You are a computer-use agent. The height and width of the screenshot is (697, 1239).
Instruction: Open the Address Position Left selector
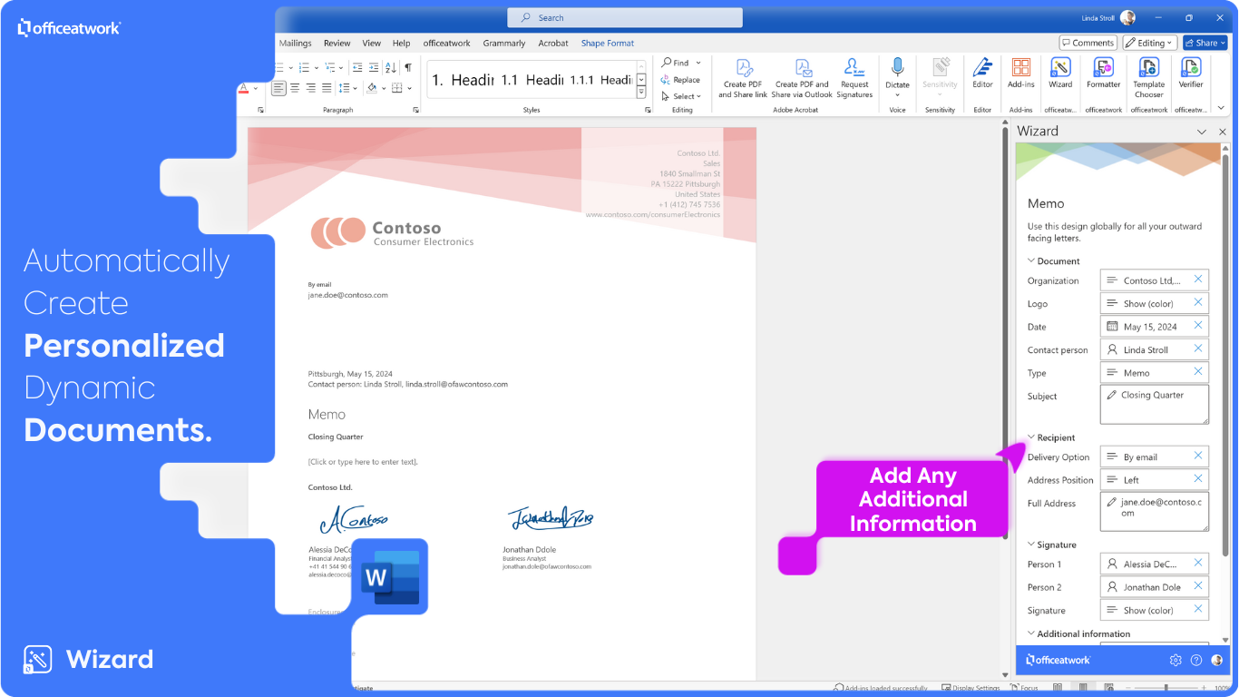point(1154,479)
